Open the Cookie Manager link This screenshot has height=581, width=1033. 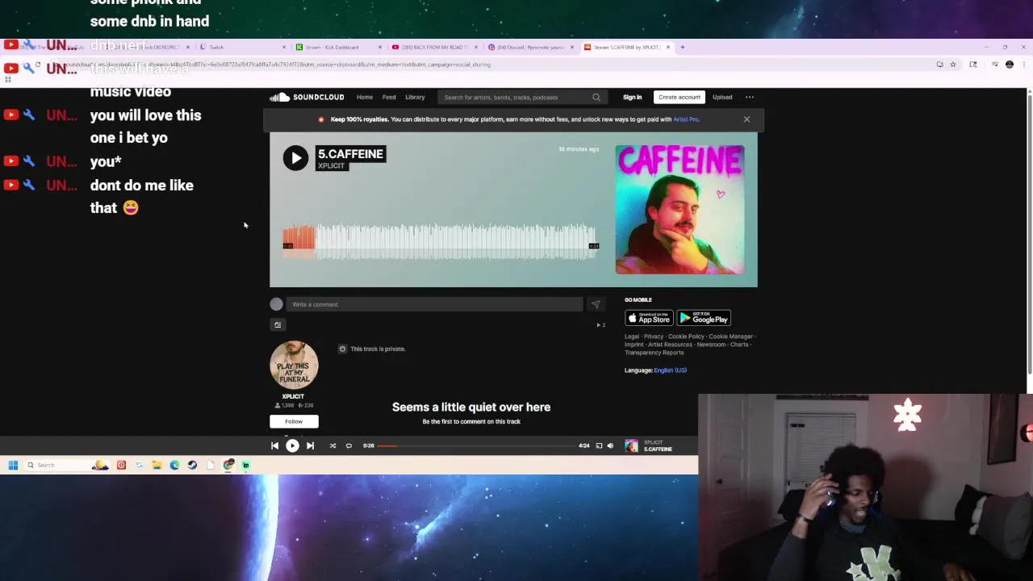pos(730,336)
